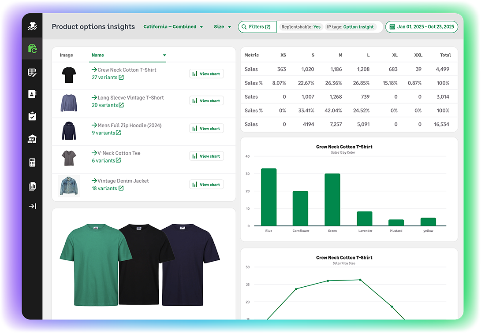View chart for Long Sleeve Vintage T-Short
This screenshot has width=485, height=333.
click(x=206, y=101)
